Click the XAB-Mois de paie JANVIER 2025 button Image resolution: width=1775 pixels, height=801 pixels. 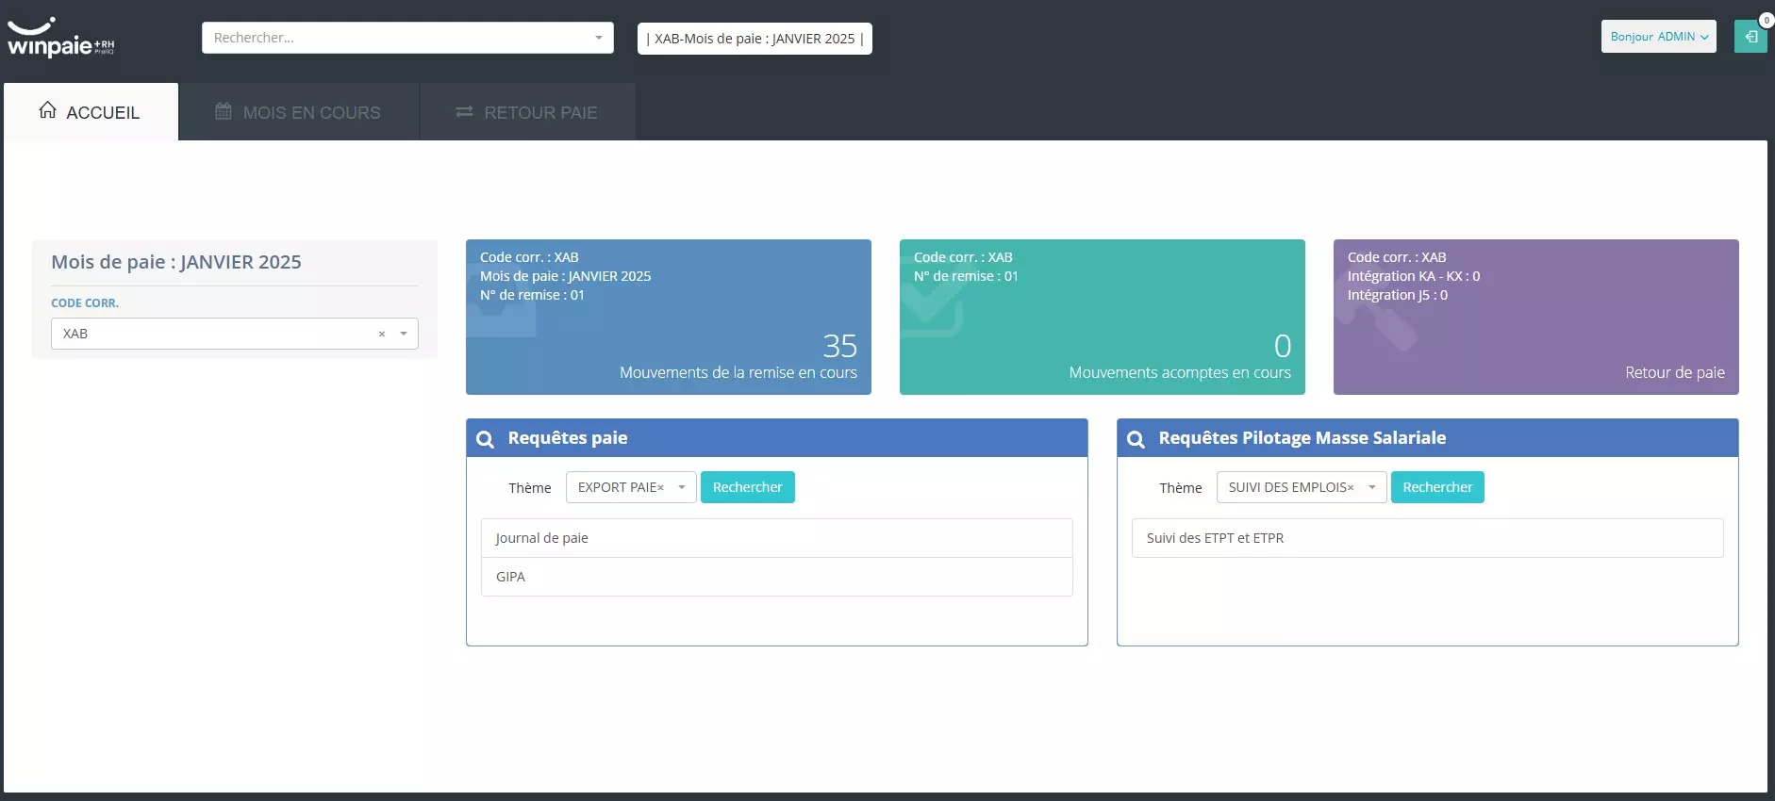755,39
